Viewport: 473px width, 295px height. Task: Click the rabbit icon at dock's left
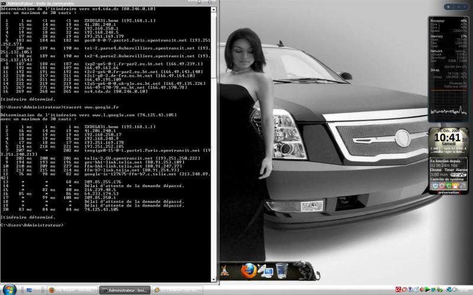click(x=225, y=271)
